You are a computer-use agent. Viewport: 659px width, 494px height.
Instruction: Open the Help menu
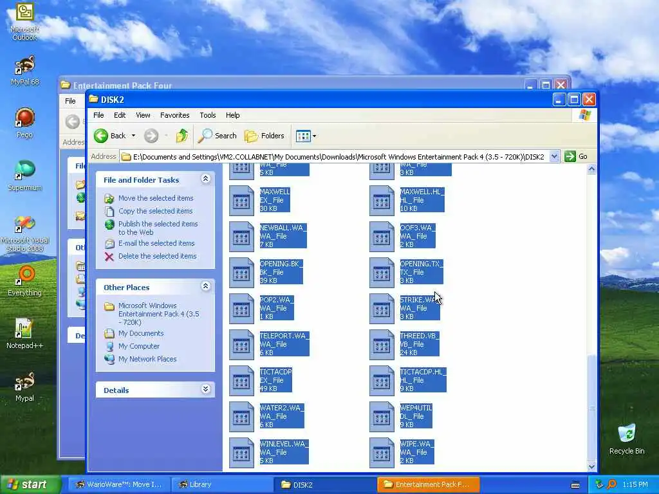pos(233,115)
